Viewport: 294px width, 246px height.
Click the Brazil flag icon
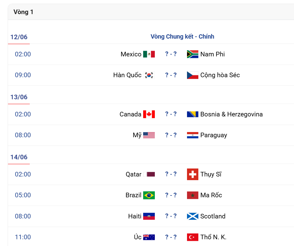pyautogui.click(x=149, y=195)
